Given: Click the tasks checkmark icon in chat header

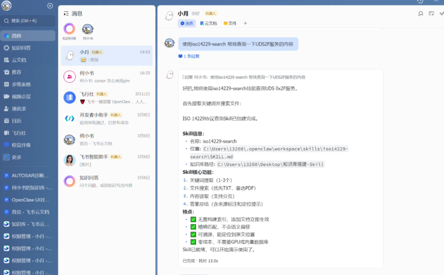Looking at the screenshot, I should pos(441,14).
